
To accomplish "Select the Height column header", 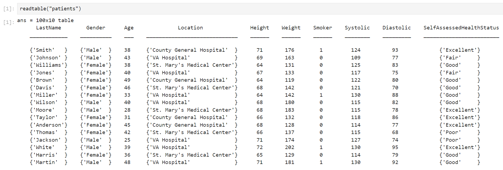I will [259, 28].
